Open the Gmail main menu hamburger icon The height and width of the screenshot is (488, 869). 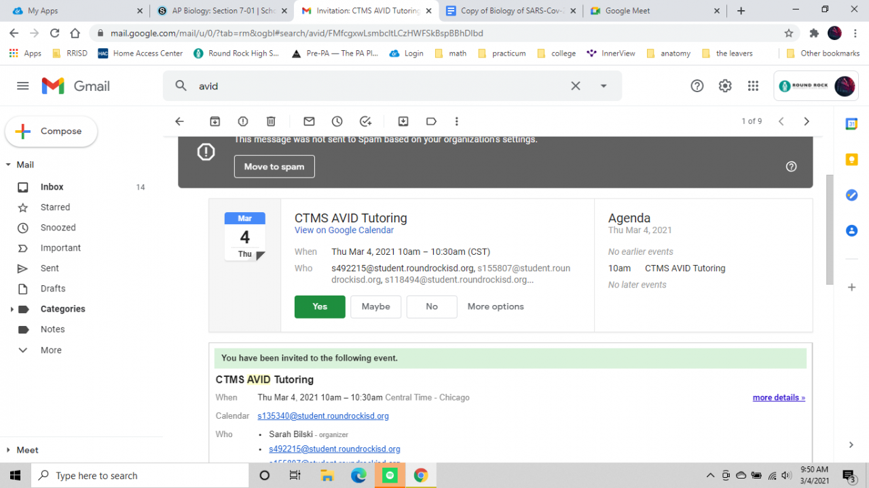22,86
